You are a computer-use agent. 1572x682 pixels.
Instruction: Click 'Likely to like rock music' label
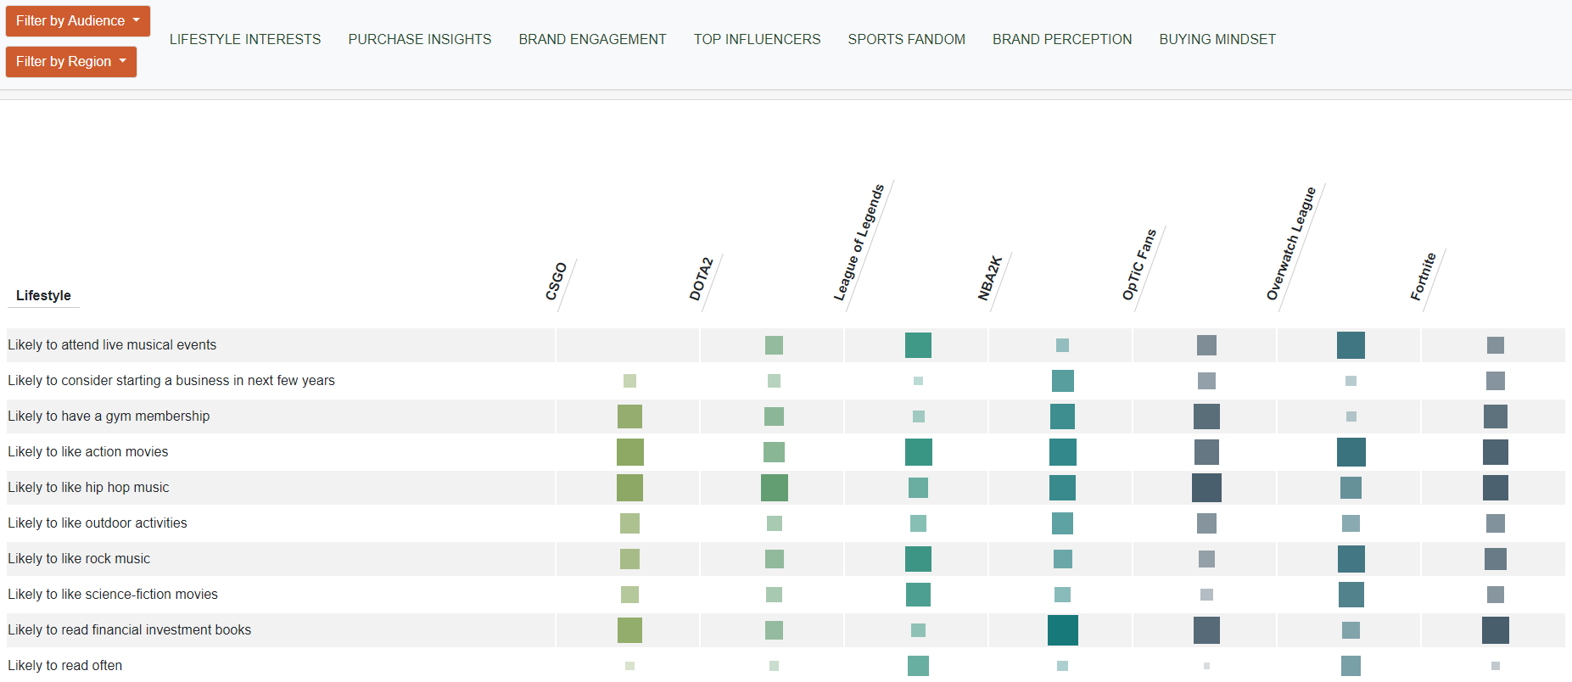[79, 558]
